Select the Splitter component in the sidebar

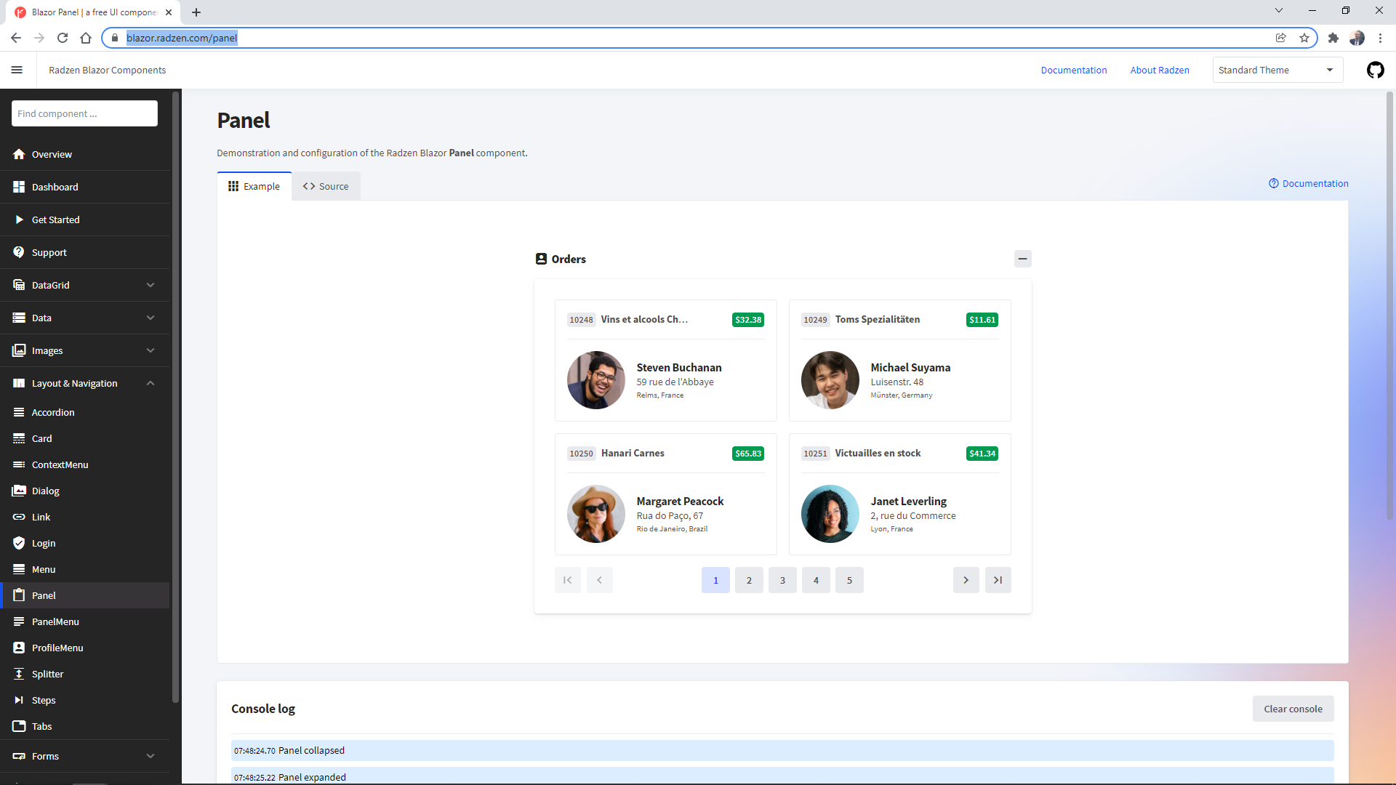(47, 674)
